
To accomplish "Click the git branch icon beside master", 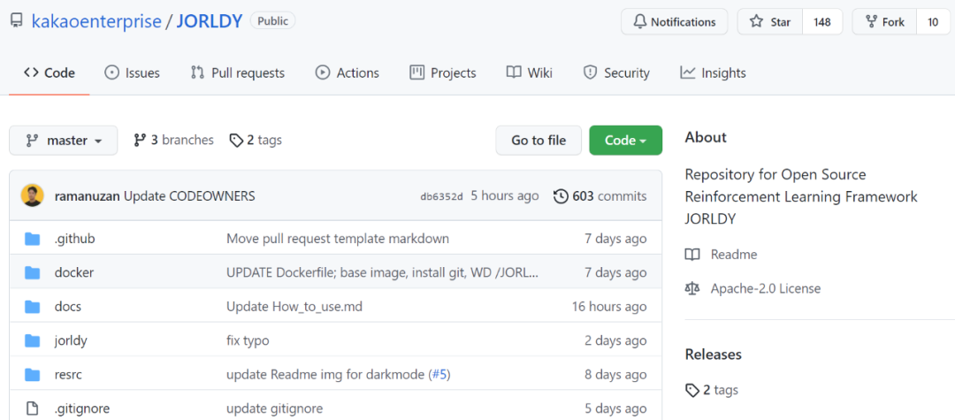I will coord(32,141).
